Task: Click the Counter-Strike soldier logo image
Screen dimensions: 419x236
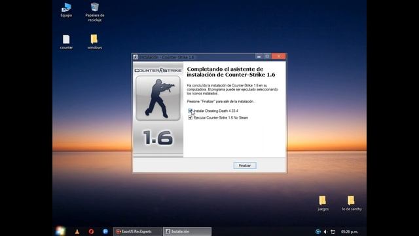Action: click(x=158, y=98)
